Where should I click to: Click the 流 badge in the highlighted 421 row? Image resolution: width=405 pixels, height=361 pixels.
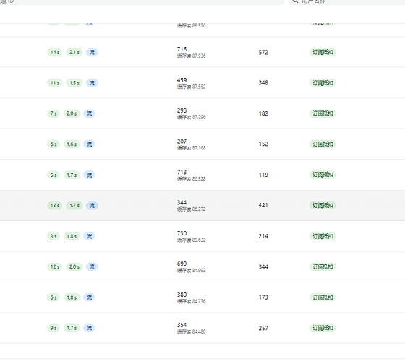92,206
